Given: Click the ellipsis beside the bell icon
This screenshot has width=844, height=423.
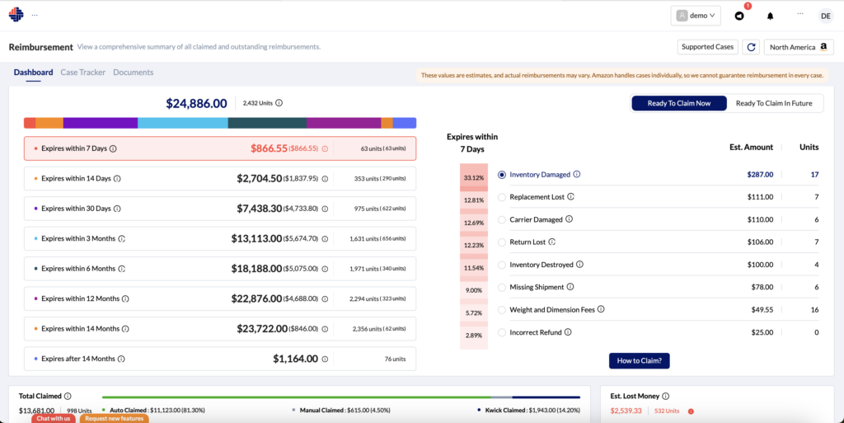Looking at the screenshot, I should (x=800, y=14).
